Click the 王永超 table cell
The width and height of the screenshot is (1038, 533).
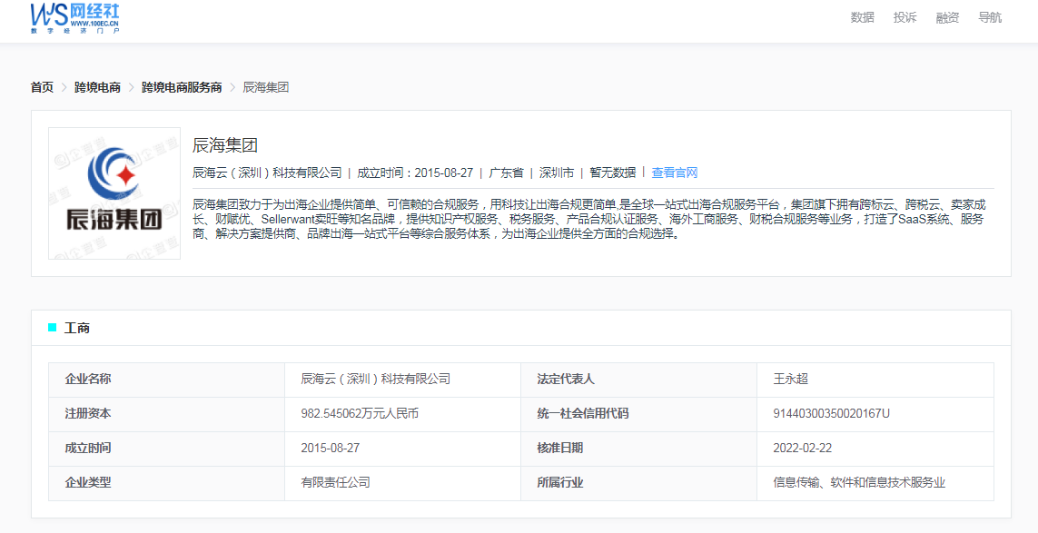(x=875, y=380)
